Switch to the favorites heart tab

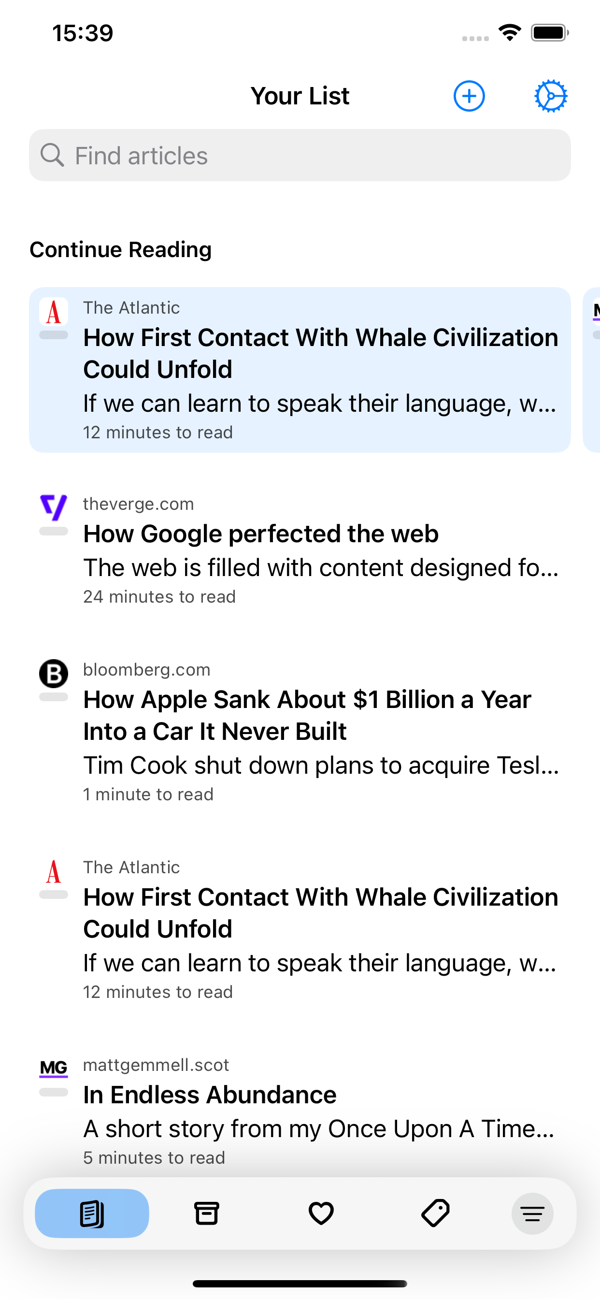pyautogui.click(x=321, y=1213)
